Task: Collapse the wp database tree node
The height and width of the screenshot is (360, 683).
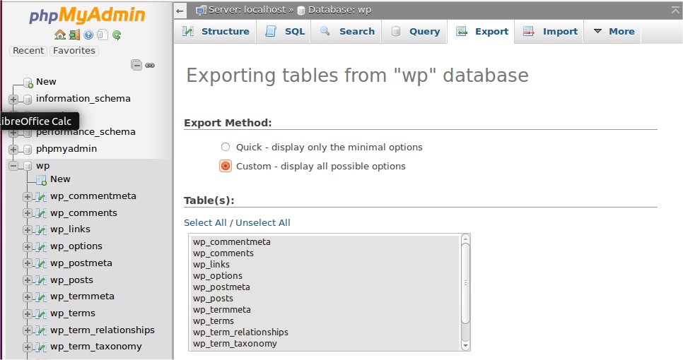Action: 13,166
